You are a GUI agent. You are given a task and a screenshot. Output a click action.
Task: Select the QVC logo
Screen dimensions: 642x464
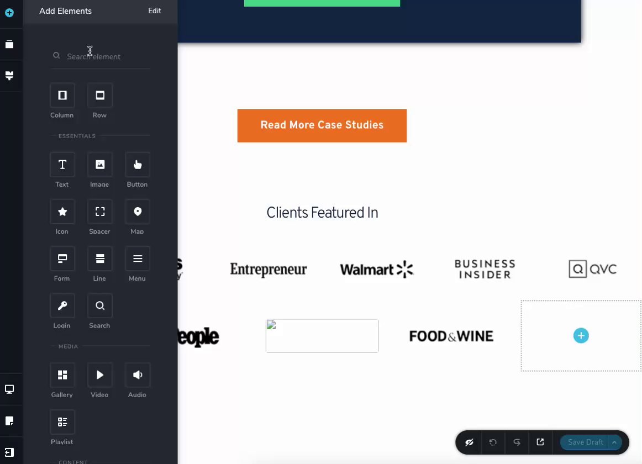click(x=593, y=269)
